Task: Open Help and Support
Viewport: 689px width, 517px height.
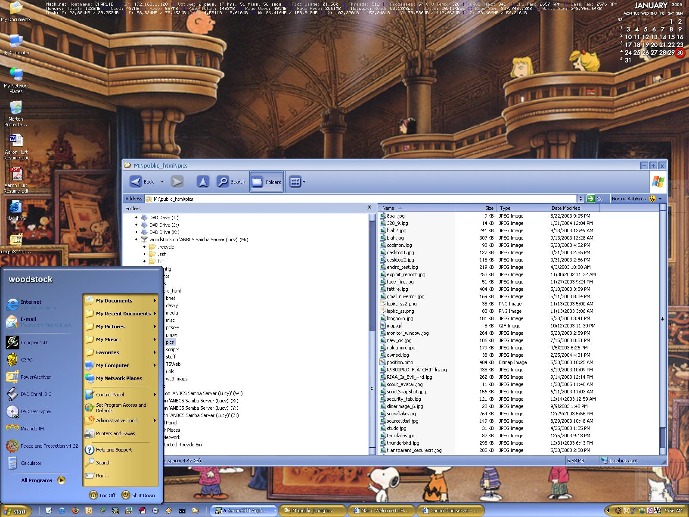Action: (x=121, y=450)
